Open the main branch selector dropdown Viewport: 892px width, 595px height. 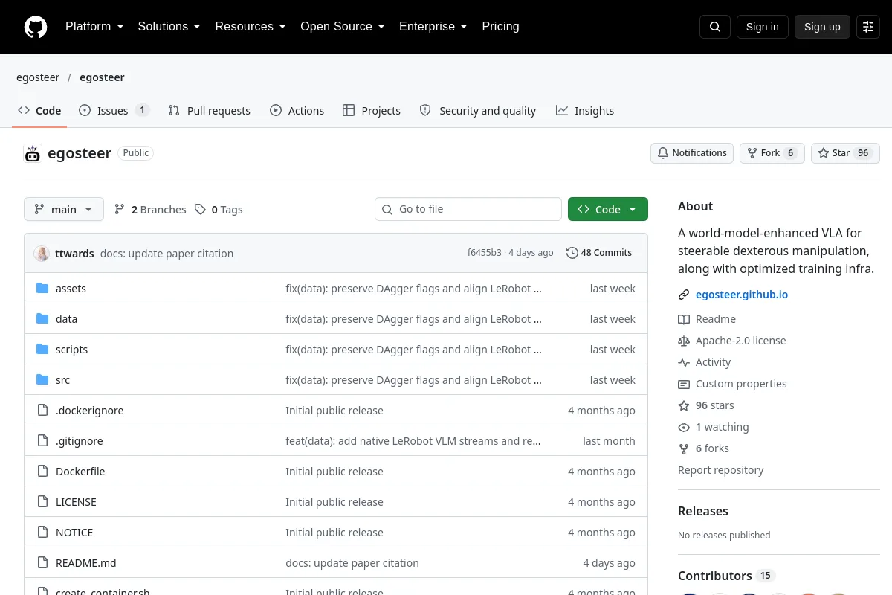tap(64, 210)
